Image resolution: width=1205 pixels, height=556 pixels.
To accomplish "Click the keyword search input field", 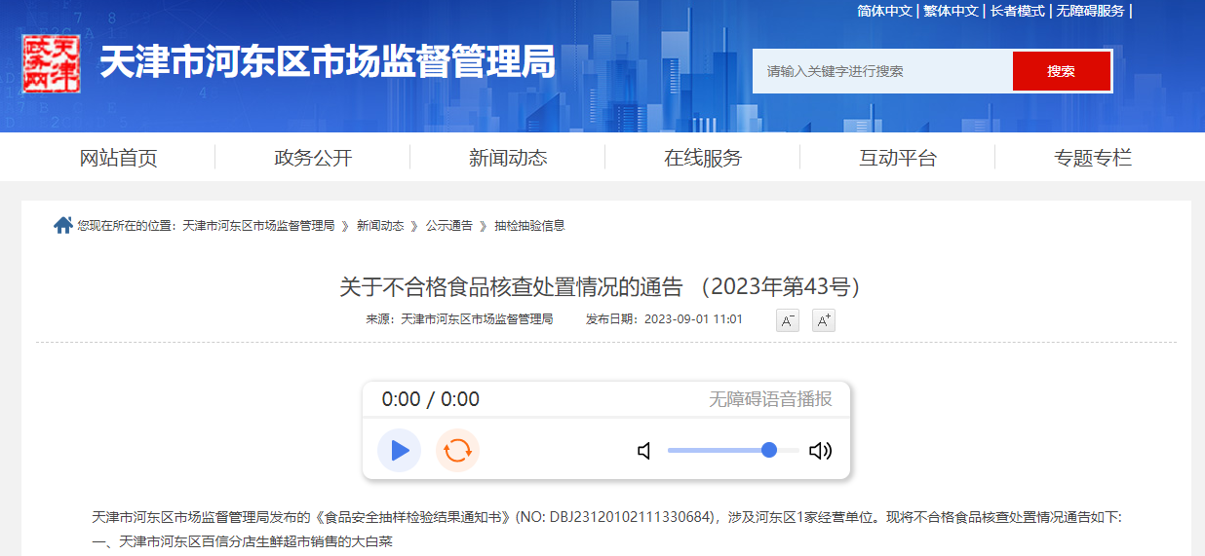I will pyautogui.click(x=882, y=71).
